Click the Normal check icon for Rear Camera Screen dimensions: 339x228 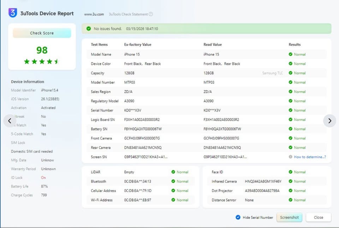(x=290, y=148)
